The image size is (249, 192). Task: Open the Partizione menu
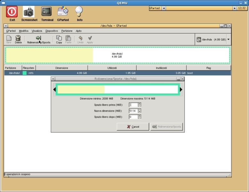(67, 31)
